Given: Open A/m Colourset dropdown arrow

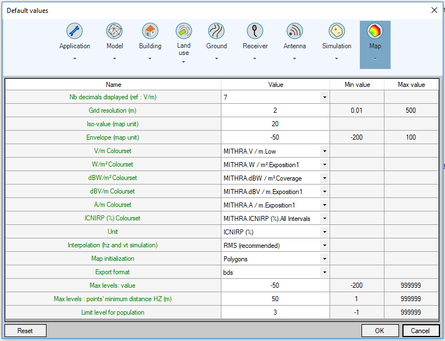Looking at the screenshot, I should [x=325, y=205].
